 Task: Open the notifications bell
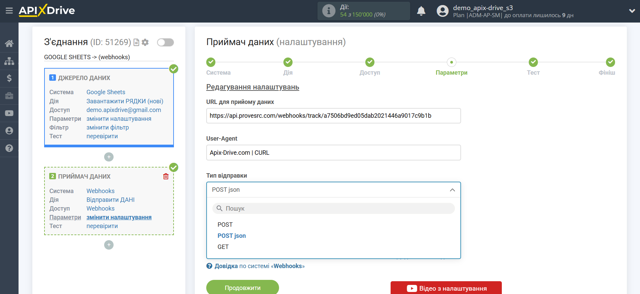[x=421, y=11]
